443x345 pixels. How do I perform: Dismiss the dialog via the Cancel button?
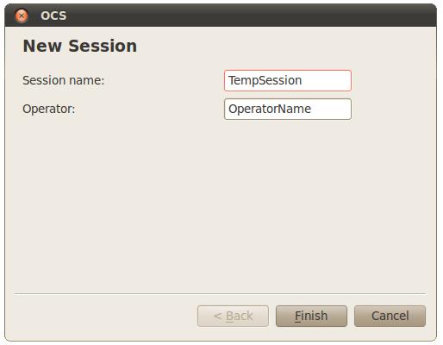click(390, 316)
